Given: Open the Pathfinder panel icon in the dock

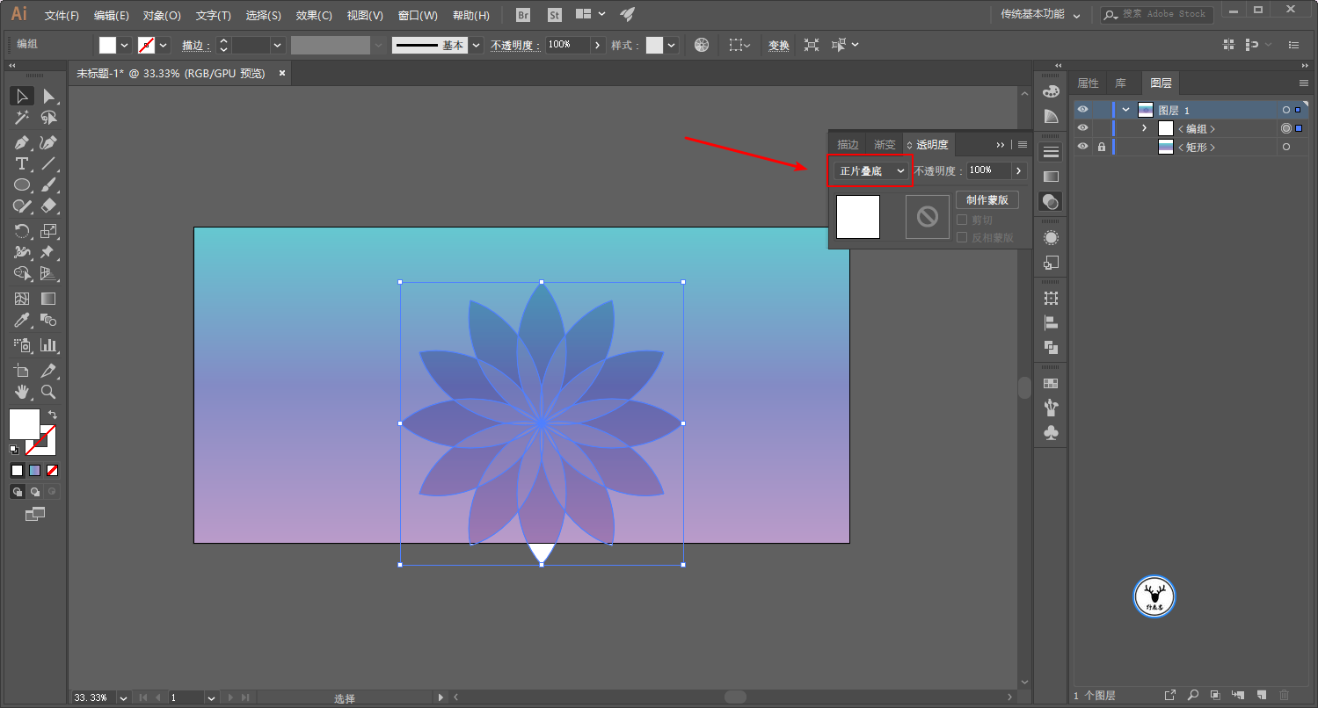Looking at the screenshot, I should (1050, 347).
